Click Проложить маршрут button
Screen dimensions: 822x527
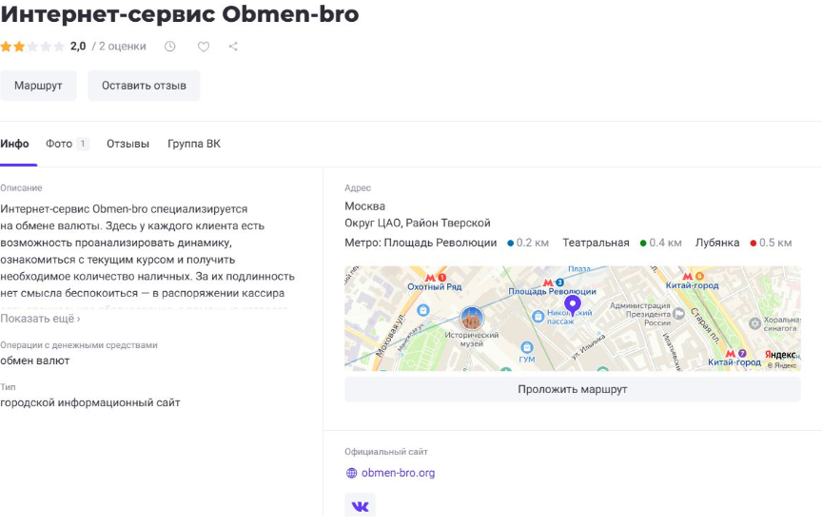coord(572,389)
